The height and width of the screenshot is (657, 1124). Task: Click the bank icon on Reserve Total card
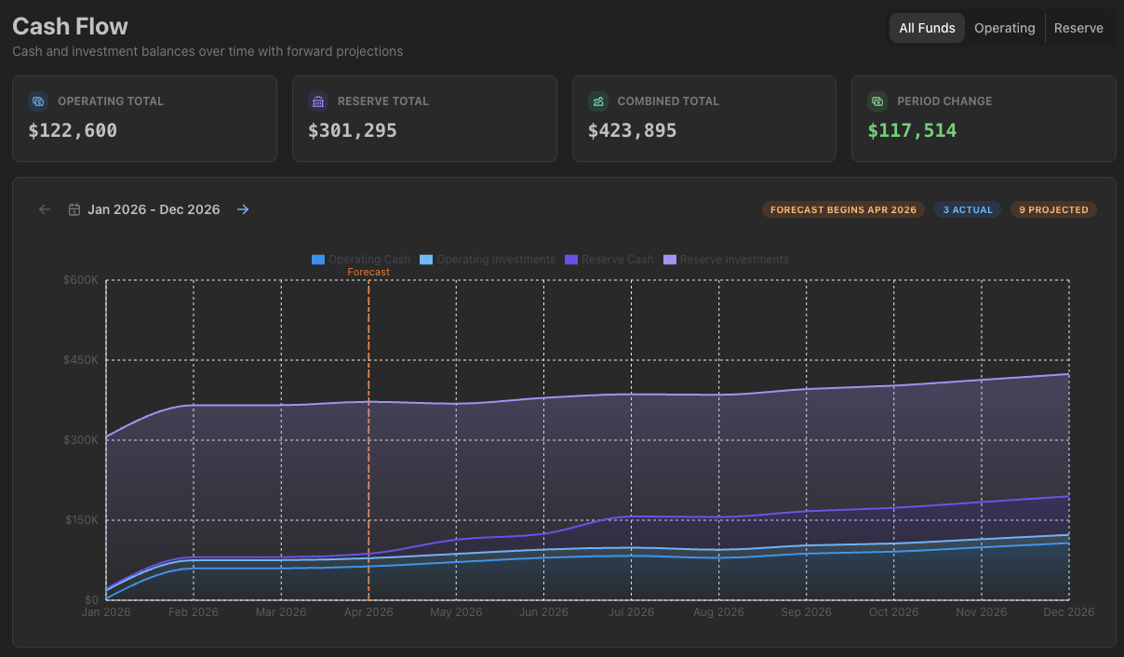click(318, 101)
